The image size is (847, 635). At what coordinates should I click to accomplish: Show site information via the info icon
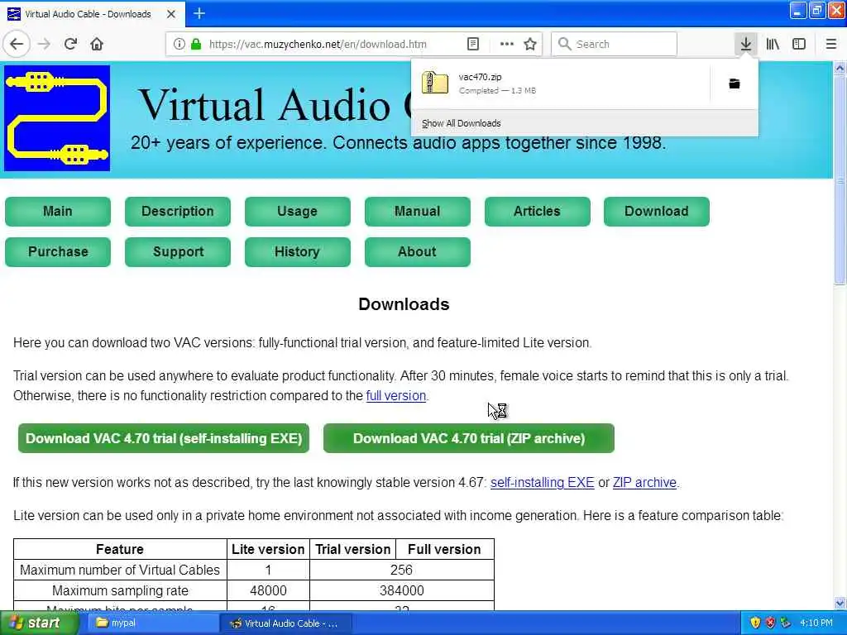179,44
